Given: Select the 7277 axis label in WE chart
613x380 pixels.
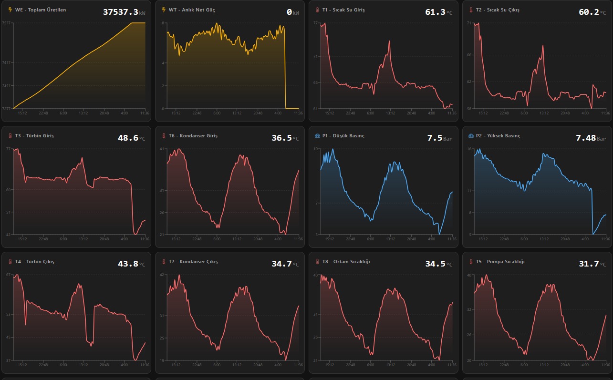Looking at the screenshot, I should tap(7, 109).
